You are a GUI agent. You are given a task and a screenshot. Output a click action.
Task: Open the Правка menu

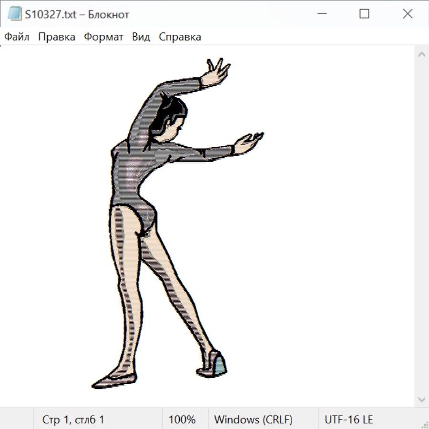click(x=56, y=37)
